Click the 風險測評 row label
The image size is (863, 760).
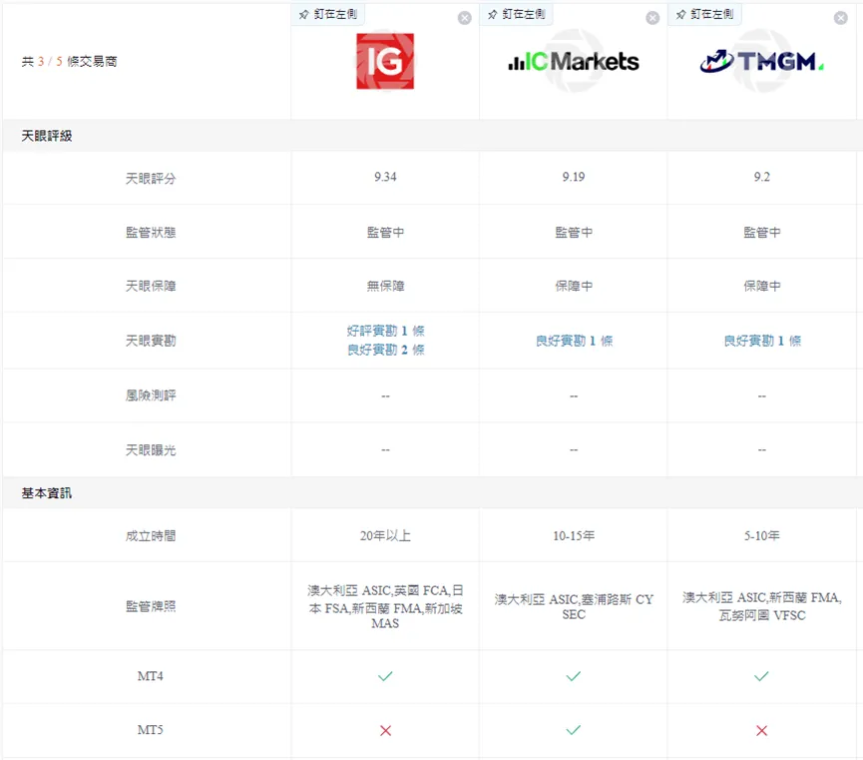(x=151, y=395)
